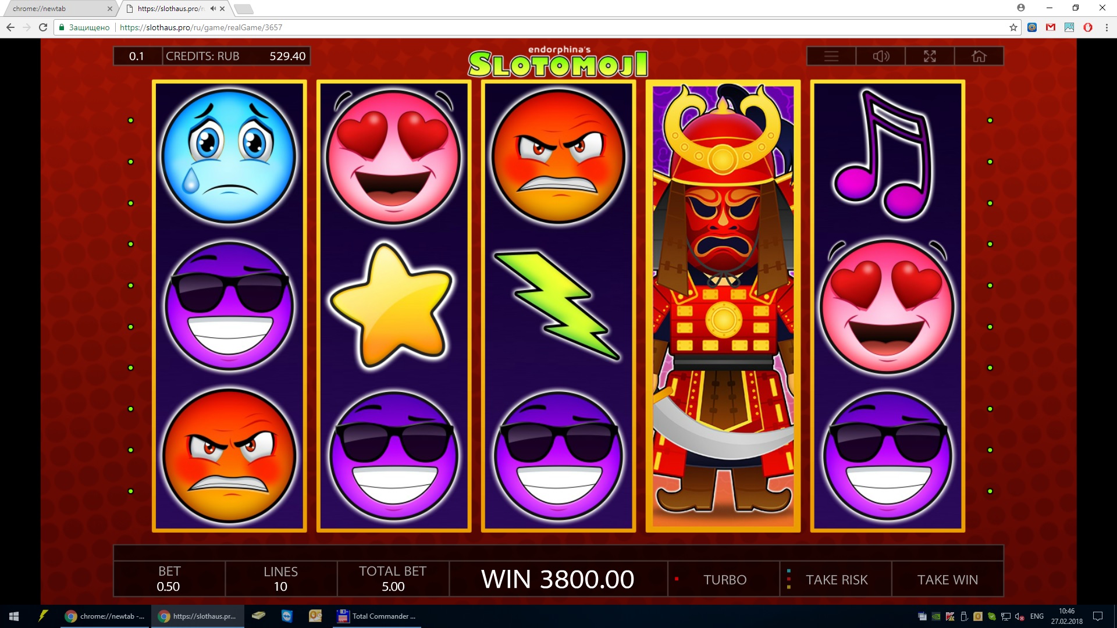Toggle fullscreen mode icon
Image resolution: width=1117 pixels, height=628 pixels.
tap(930, 56)
